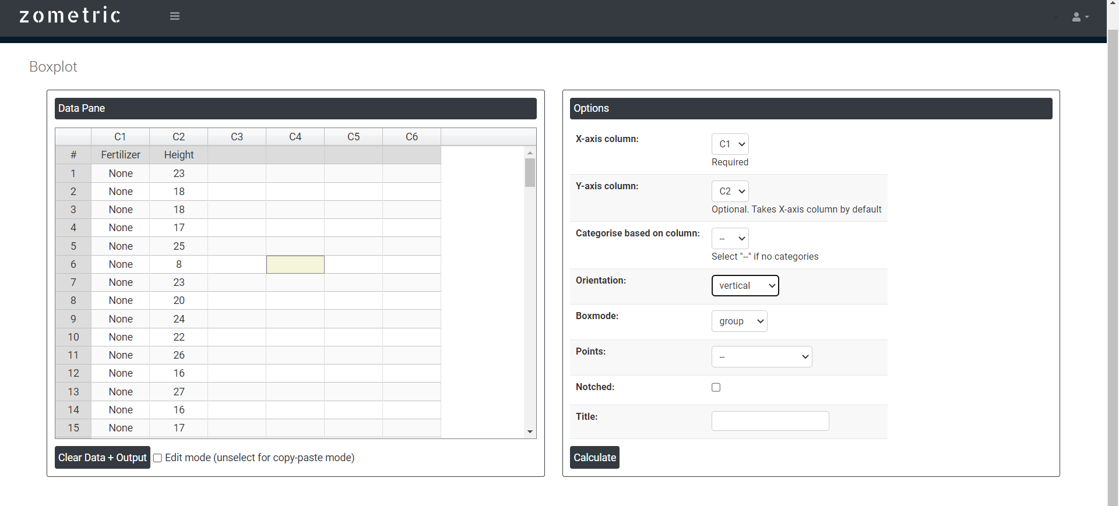1119x506 pixels.
Task: Open the Orientation dropdown
Action: pyautogui.click(x=745, y=286)
